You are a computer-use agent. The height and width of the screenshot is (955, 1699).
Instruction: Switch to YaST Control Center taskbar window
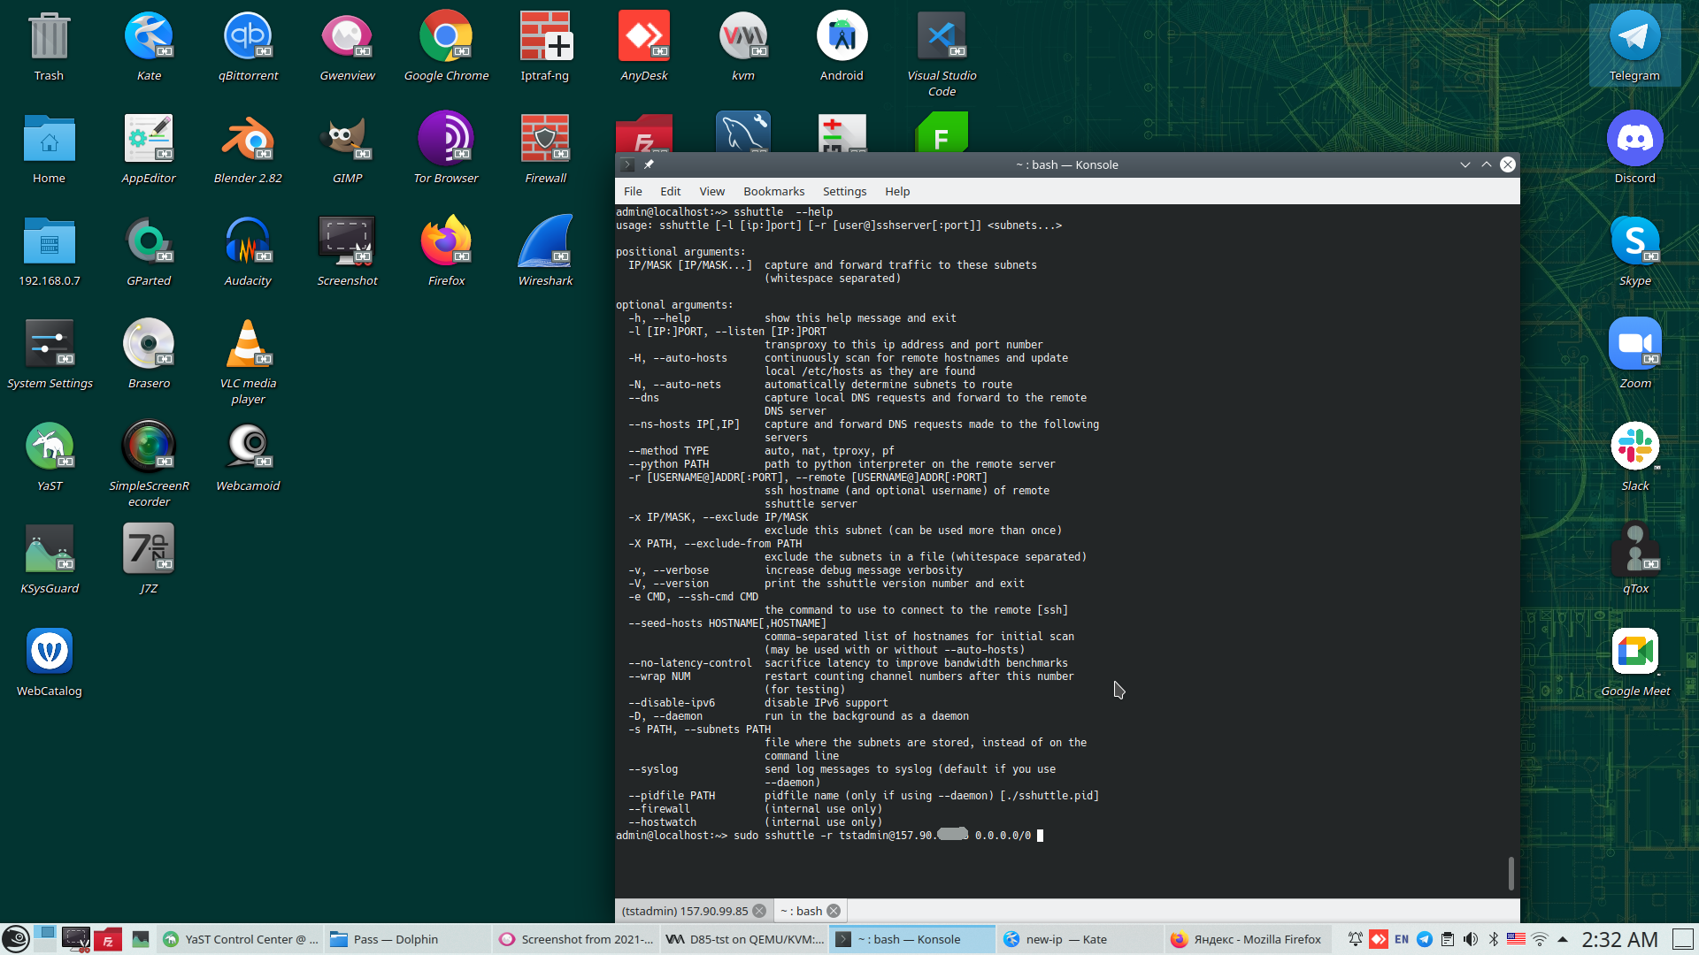pyautogui.click(x=239, y=939)
